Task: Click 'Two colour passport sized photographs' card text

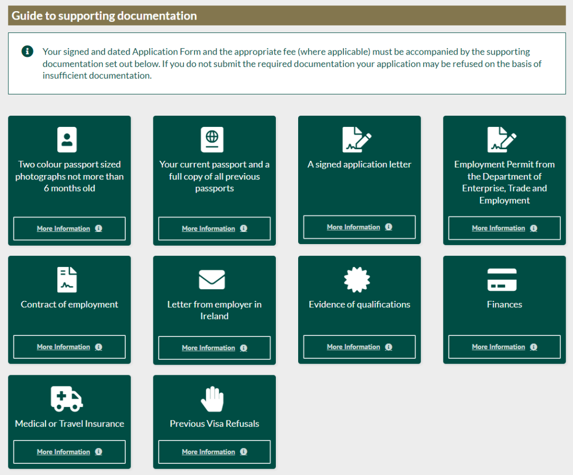Action: click(70, 176)
